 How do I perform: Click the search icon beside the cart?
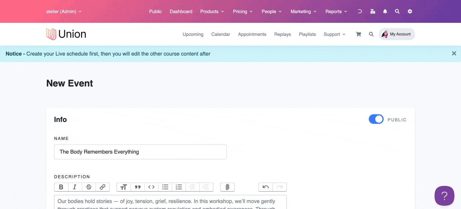[x=371, y=34]
